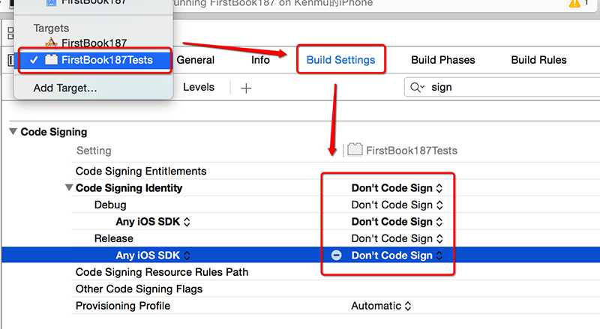Switch to the Build Rules tab

tap(538, 60)
